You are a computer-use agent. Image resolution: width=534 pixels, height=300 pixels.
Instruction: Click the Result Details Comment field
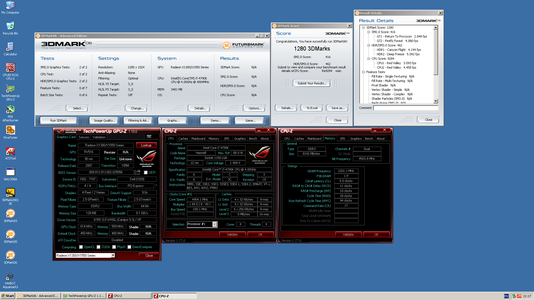click(406, 108)
